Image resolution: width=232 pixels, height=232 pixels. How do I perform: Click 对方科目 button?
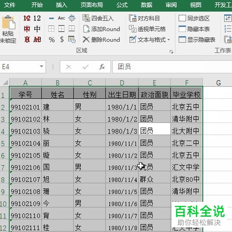tap(144, 18)
